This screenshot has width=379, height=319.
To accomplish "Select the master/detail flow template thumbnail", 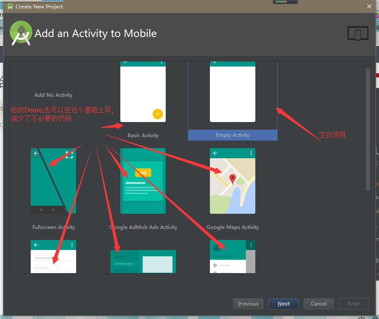I will click(143, 261).
